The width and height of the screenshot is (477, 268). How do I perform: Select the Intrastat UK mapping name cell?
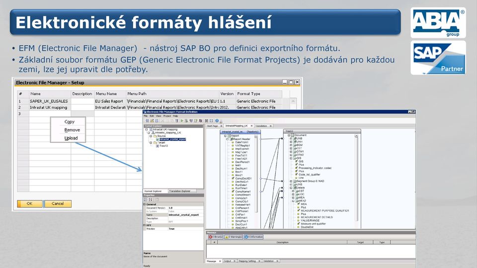[50, 107]
